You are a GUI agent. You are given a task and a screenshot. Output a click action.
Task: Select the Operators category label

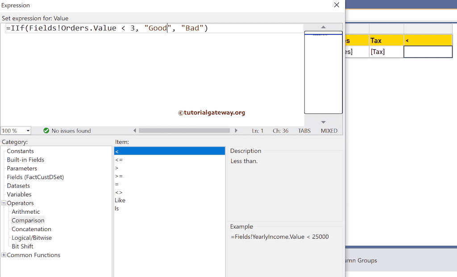point(20,203)
